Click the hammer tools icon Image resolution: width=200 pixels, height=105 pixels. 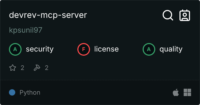click(37, 68)
